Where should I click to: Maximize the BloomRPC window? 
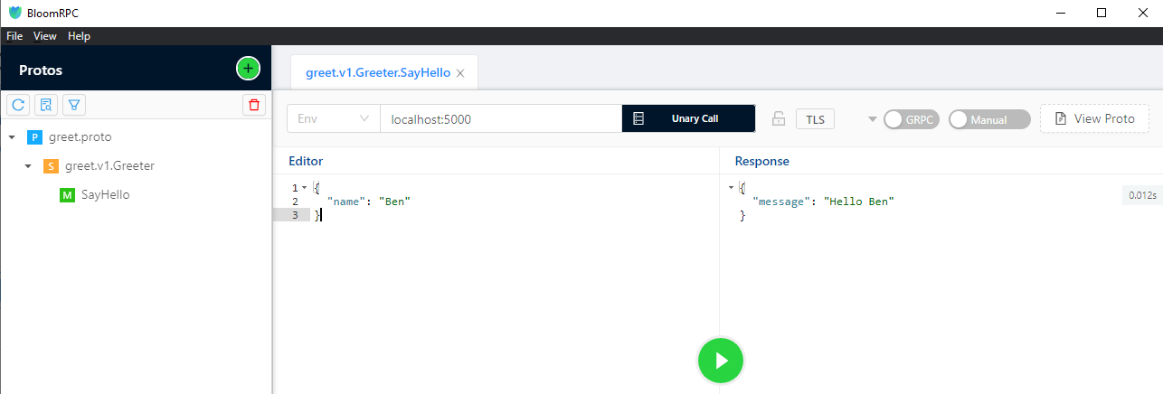click(1101, 13)
